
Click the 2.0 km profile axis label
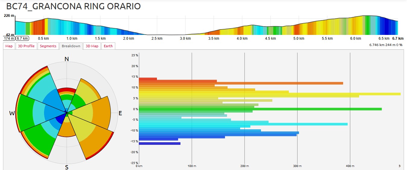click(x=129, y=39)
